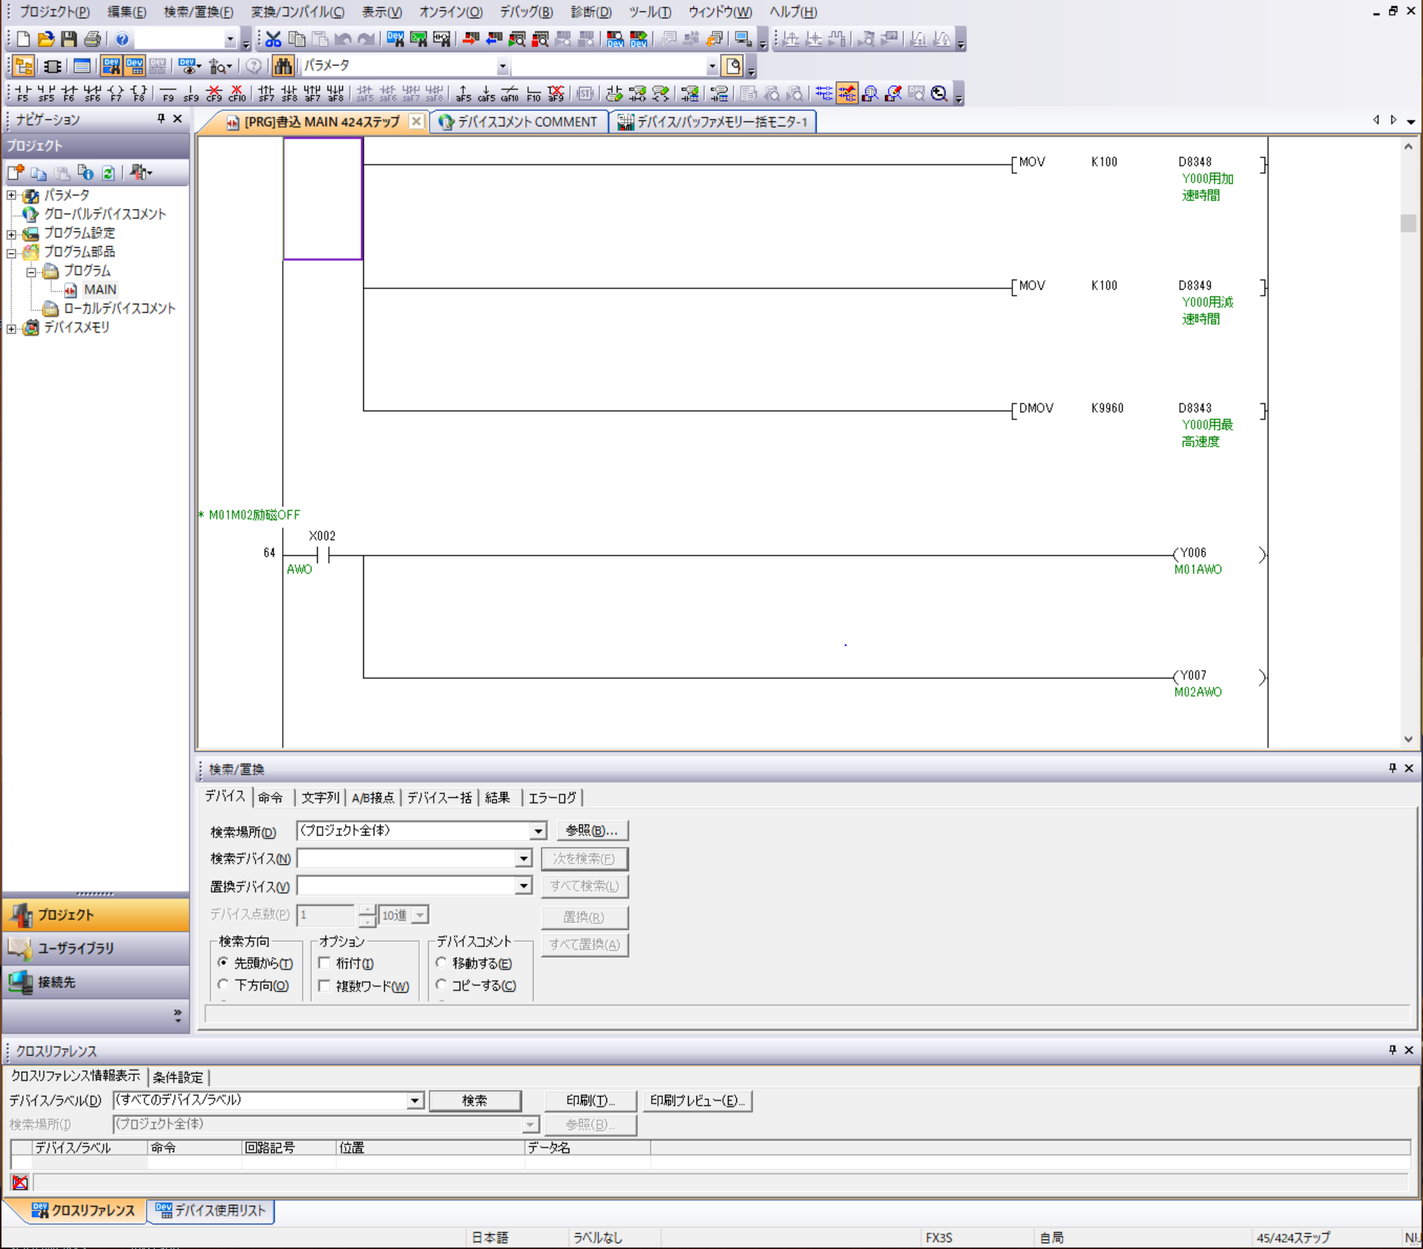Image resolution: width=1423 pixels, height=1249 pixels.
Task: Expand the デバイスメモリ tree item
Action: click(x=11, y=327)
